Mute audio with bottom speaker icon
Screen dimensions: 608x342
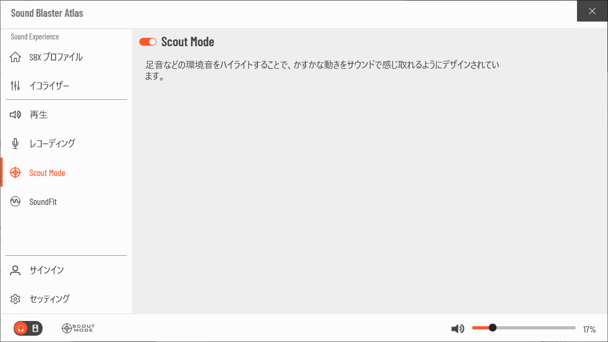(458, 328)
